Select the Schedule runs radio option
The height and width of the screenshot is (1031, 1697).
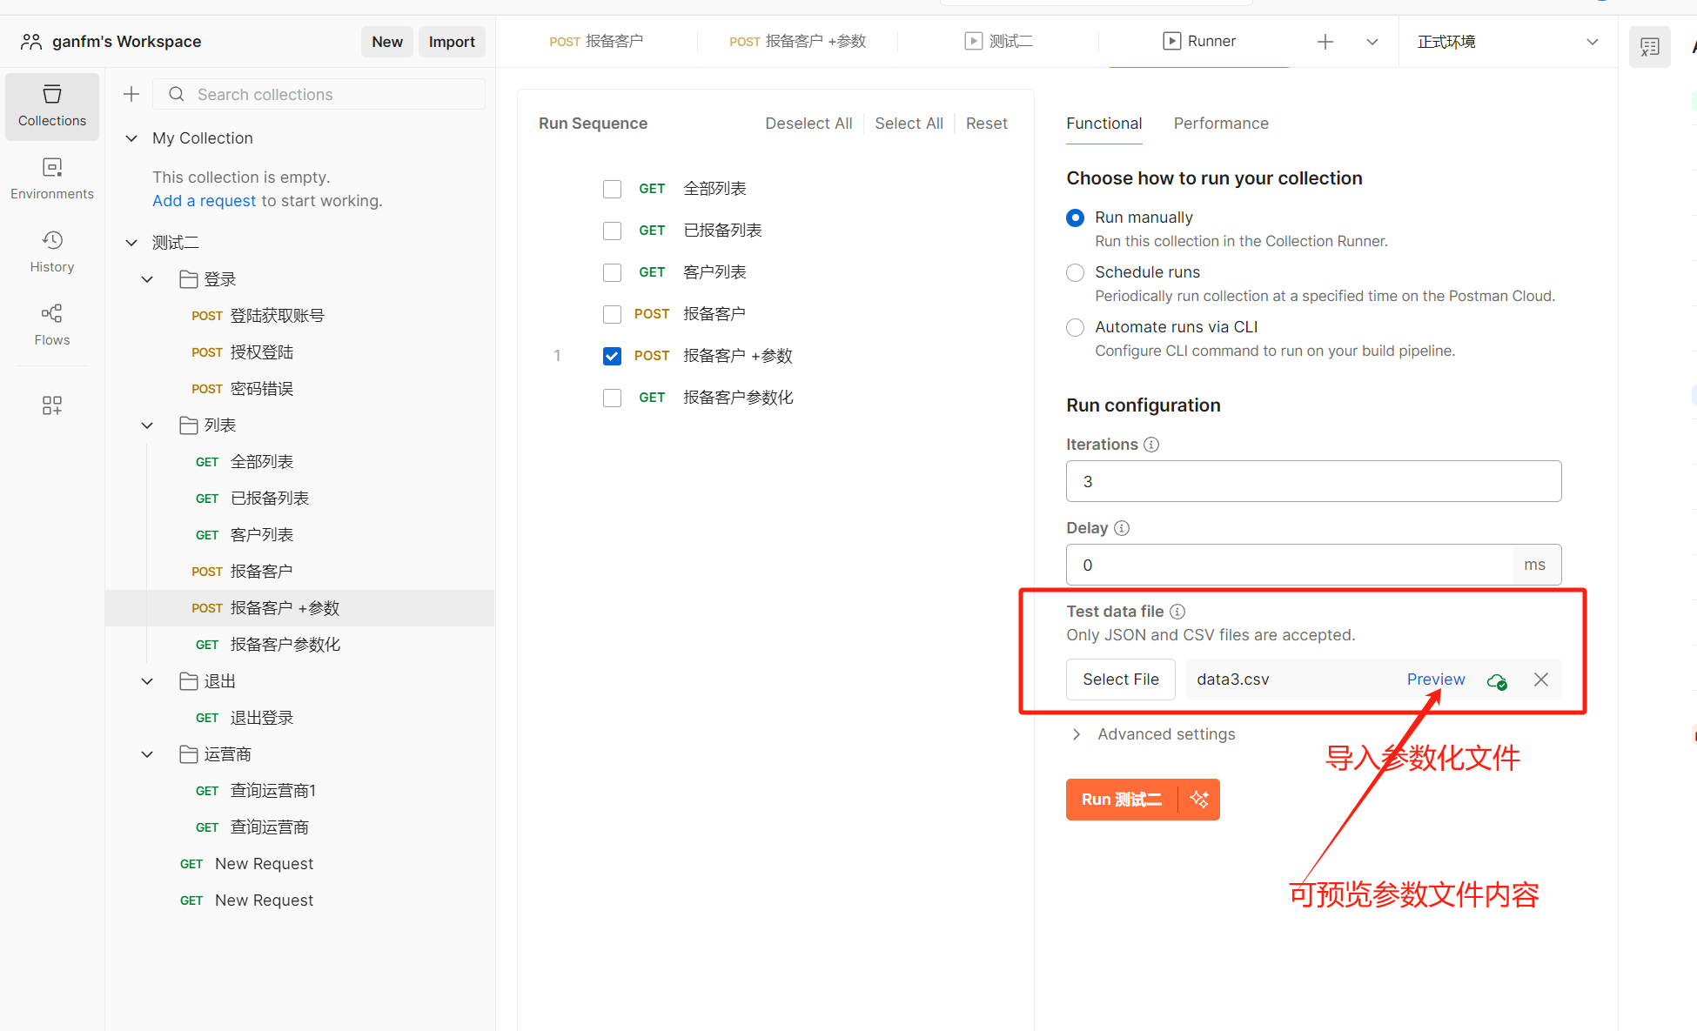1076,272
